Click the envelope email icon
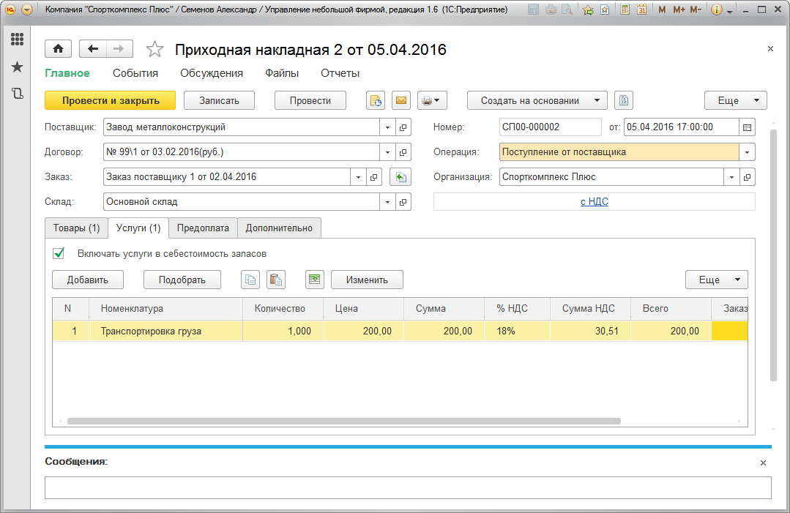 (x=400, y=101)
